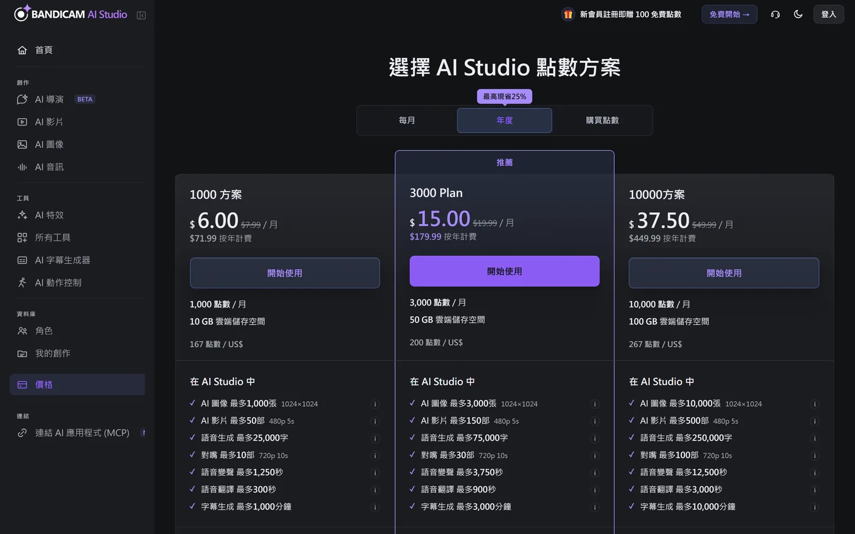Show info for 語音翻譯 最多900秒
This screenshot has height=534, width=855.
click(595, 490)
